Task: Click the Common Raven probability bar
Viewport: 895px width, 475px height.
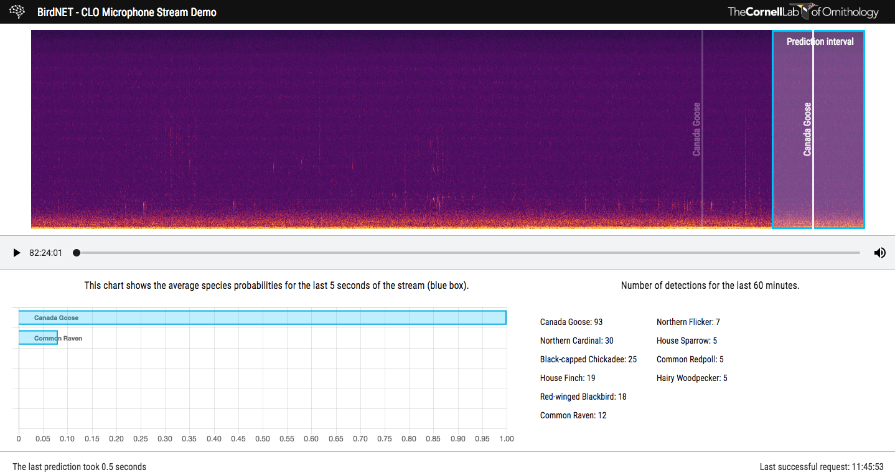Action: 38,338
